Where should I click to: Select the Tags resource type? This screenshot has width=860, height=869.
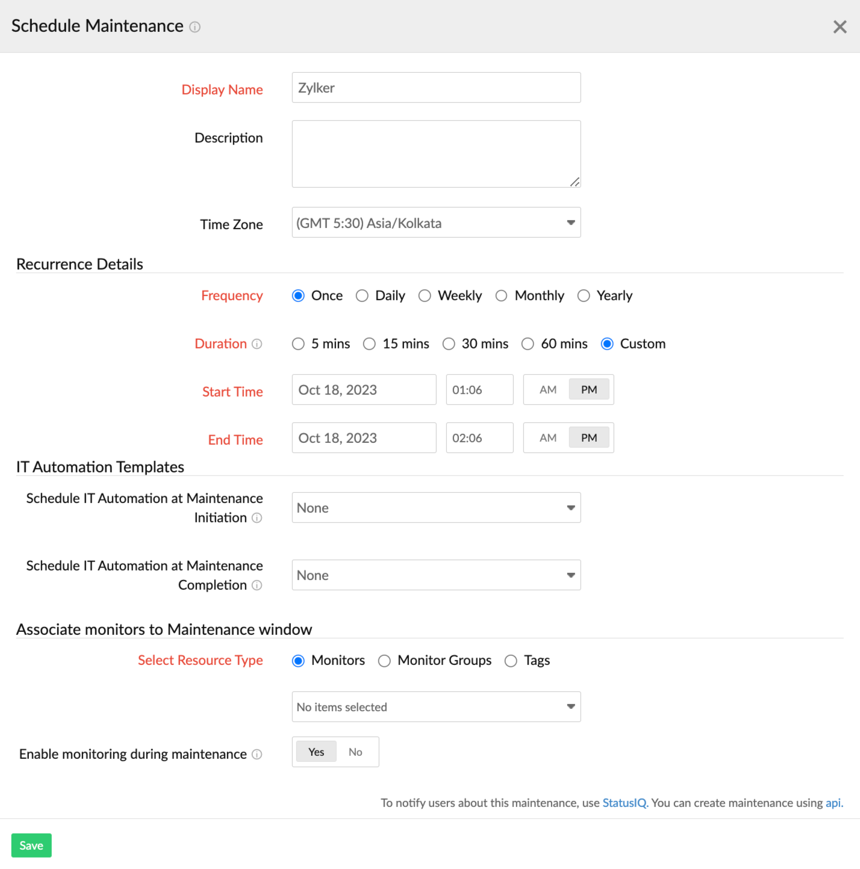(511, 661)
